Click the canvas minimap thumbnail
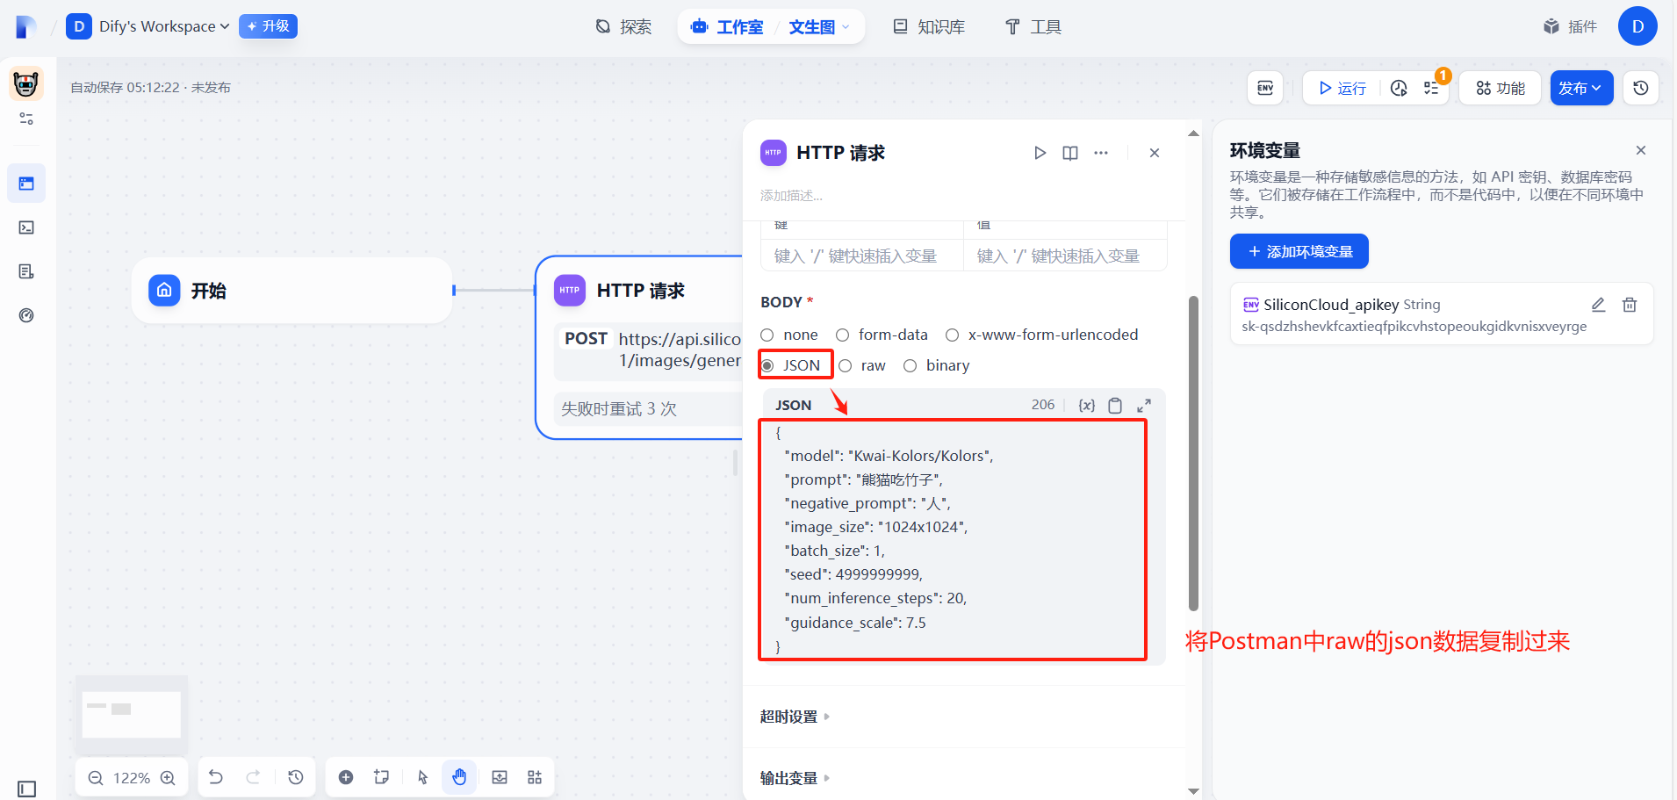 [x=132, y=714]
